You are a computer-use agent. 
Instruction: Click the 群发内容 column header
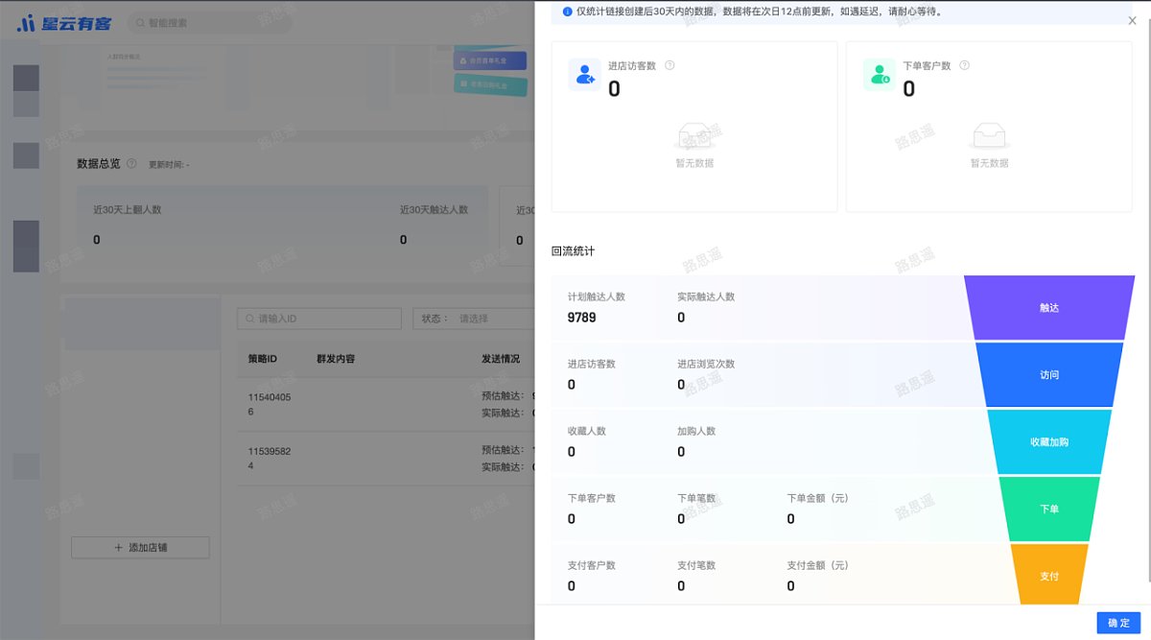point(336,359)
